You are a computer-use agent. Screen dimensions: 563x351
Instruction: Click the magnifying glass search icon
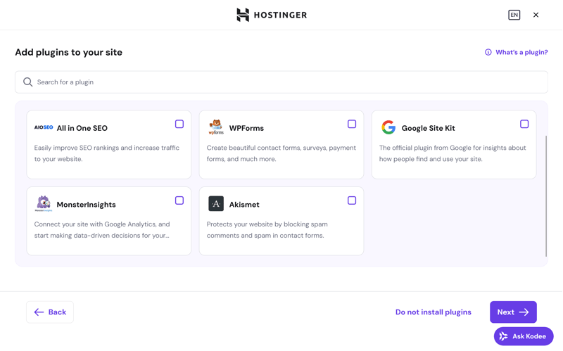[x=28, y=82]
